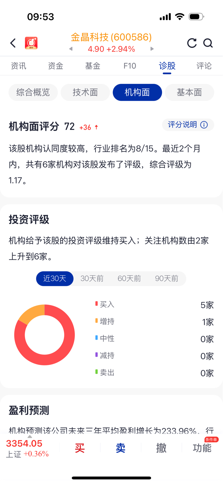Go to next stock arrow
This screenshot has width=223, height=484.
(152, 49)
